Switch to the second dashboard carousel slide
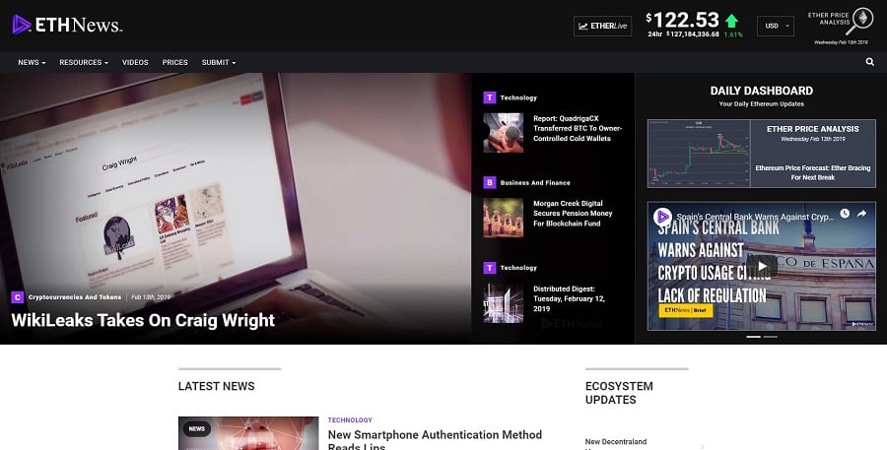Screen dimensions: 887x450 770,337
